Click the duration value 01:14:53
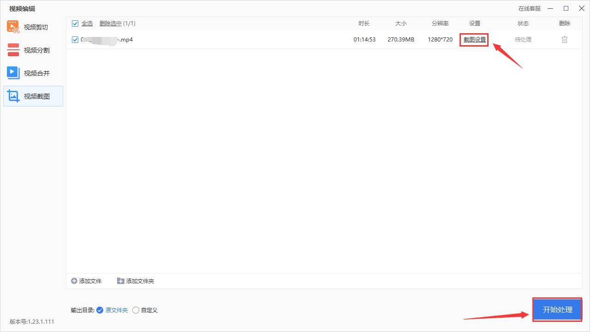Viewport: 590px width, 332px height. [365, 40]
